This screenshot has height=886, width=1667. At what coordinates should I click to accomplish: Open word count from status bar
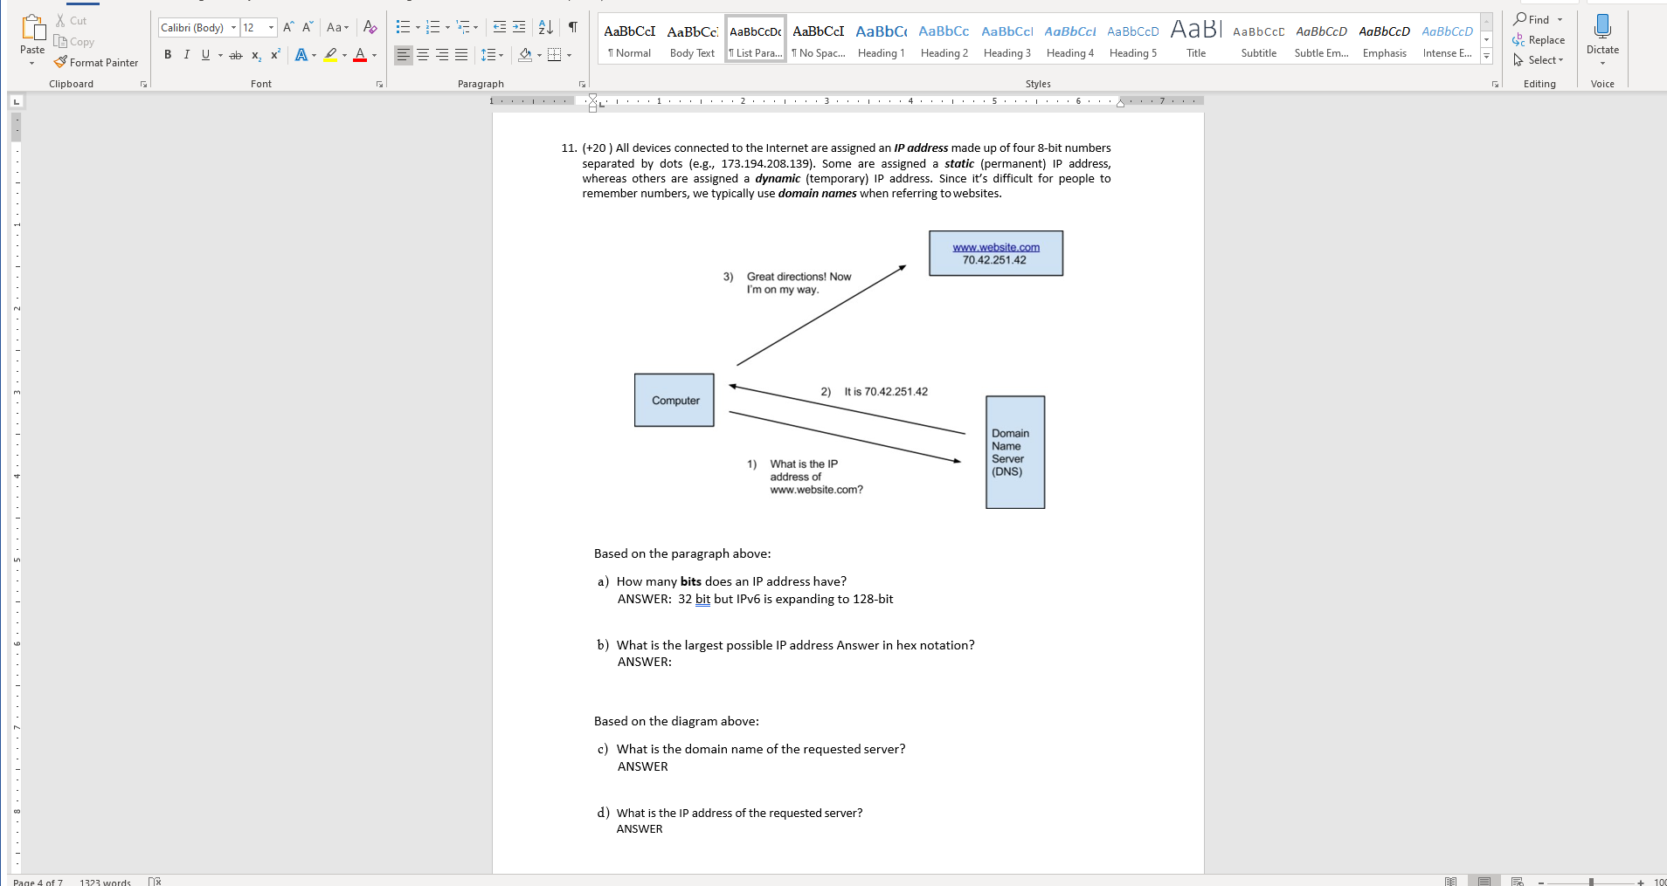pos(104,882)
